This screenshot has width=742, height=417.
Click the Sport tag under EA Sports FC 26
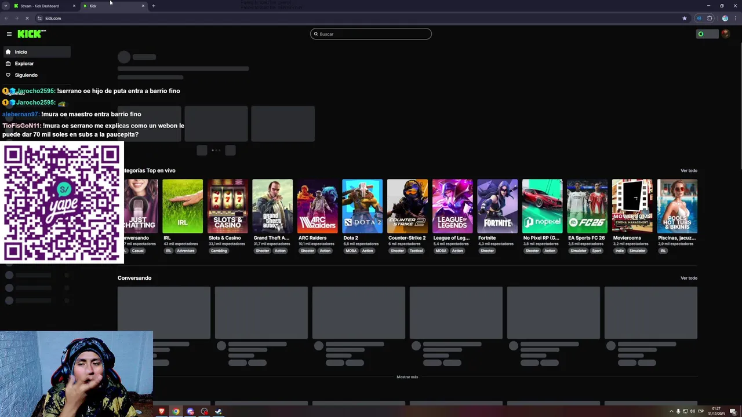[x=596, y=251]
